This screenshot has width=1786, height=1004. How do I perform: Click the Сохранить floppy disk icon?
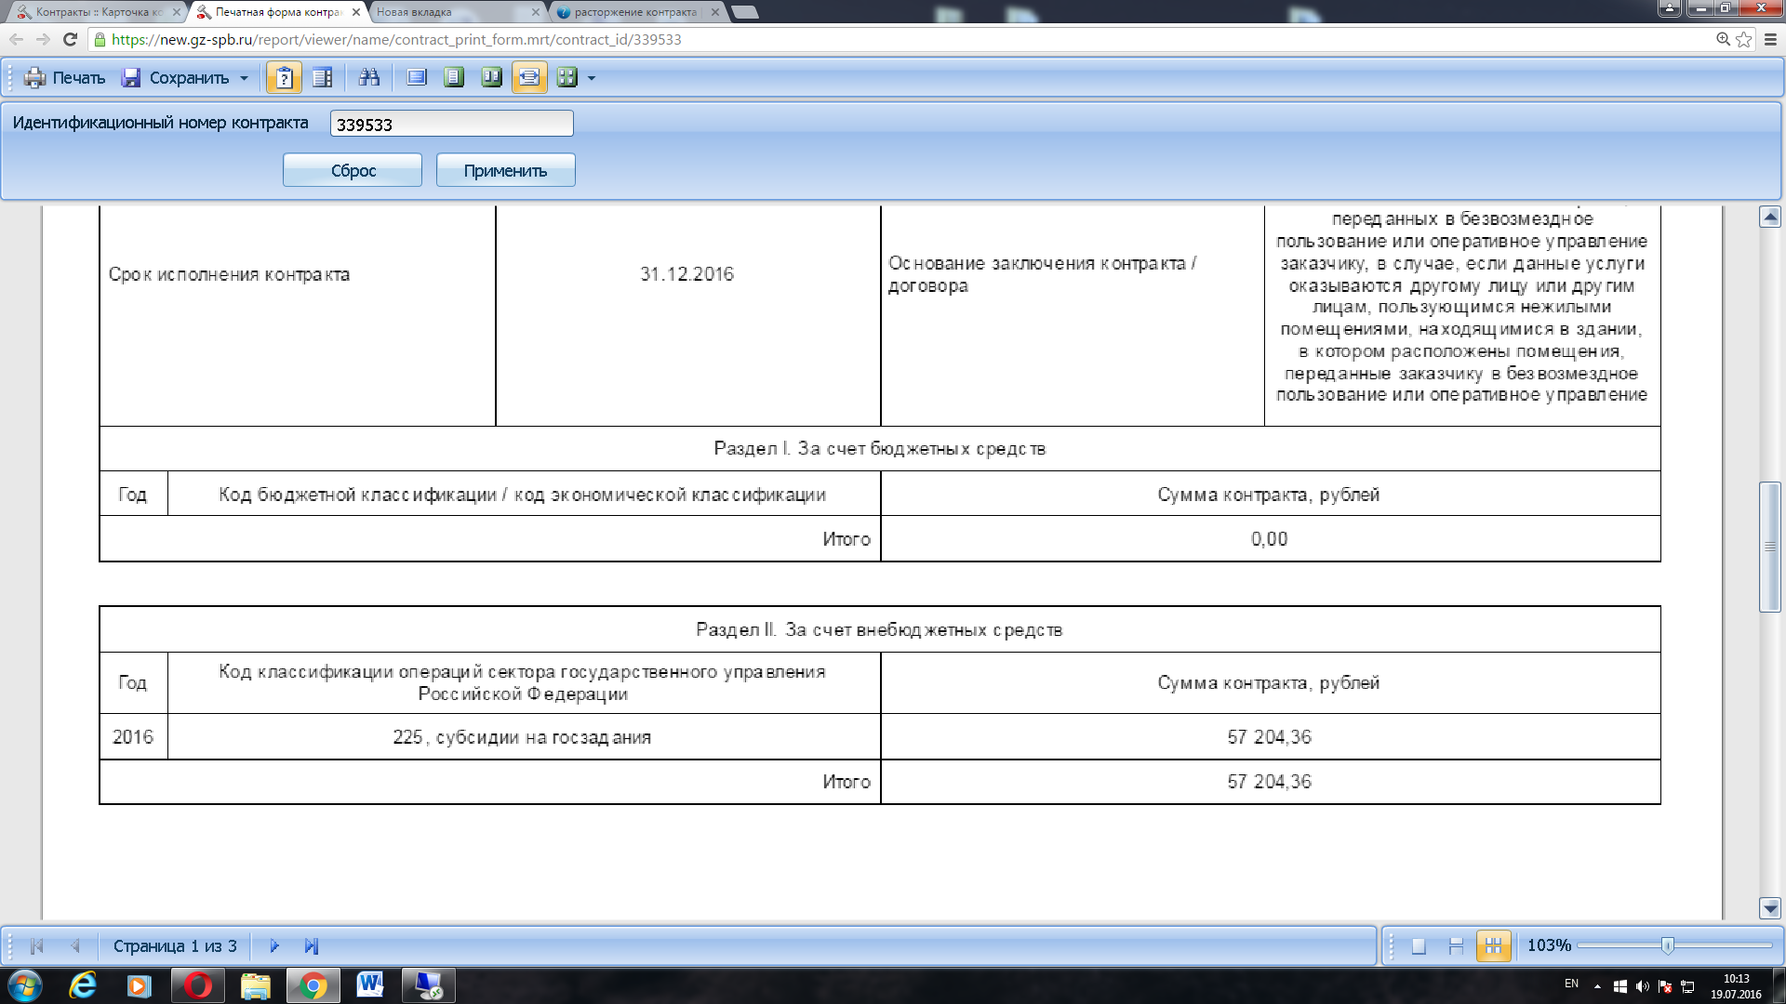point(132,78)
